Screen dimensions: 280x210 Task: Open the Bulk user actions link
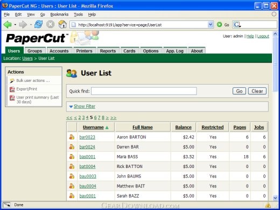tap(33, 81)
